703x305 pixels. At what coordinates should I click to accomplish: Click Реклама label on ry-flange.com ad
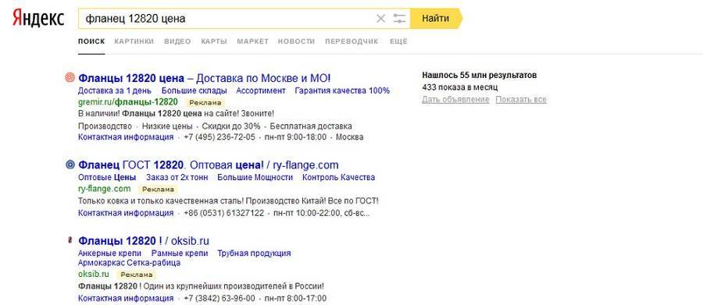(x=159, y=190)
